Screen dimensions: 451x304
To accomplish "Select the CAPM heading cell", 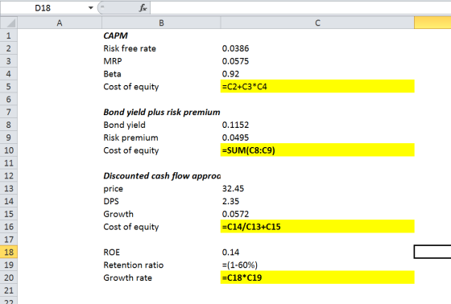I will pyautogui.click(x=161, y=35).
